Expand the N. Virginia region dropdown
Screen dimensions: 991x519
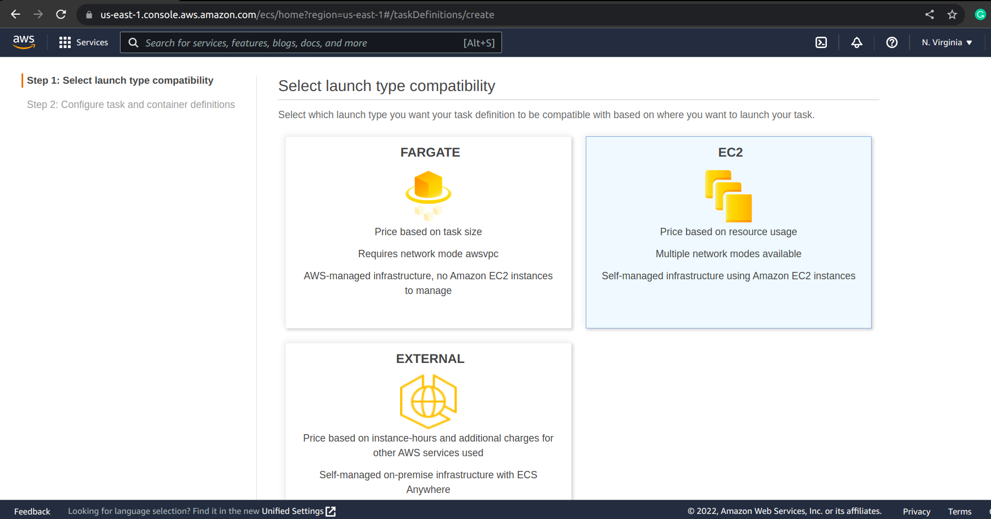tap(946, 42)
